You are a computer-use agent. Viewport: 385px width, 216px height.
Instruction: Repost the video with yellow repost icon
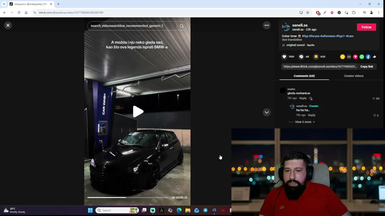coord(343,57)
